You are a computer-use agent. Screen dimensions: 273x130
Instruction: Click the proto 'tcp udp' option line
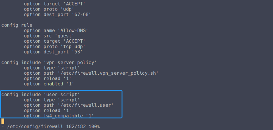[55, 47]
